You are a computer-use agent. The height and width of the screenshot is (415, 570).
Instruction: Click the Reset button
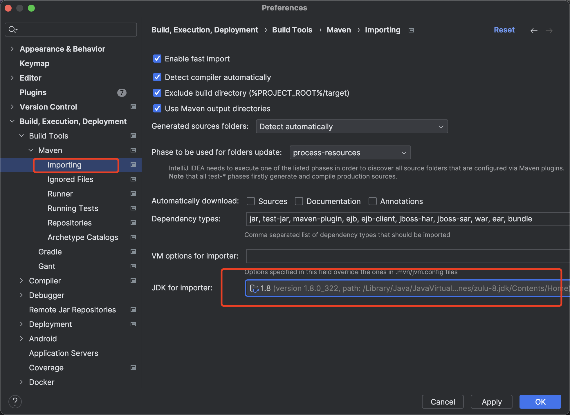[x=504, y=30]
